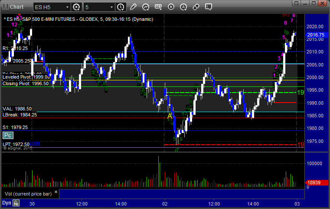Open symbol settings gear beside ES H5
The height and width of the screenshot is (209, 330).
pos(76,7)
